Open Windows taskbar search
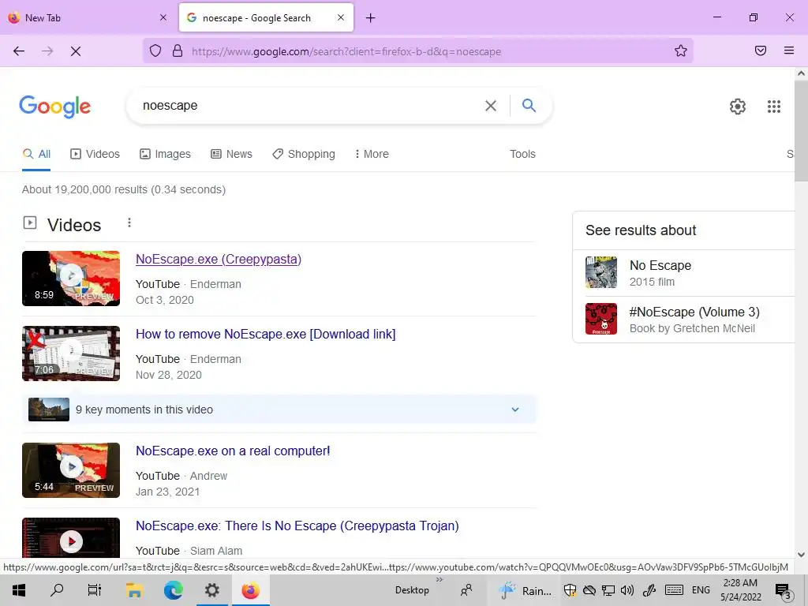Viewport: 808px width, 606px height. pyautogui.click(x=57, y=590)
